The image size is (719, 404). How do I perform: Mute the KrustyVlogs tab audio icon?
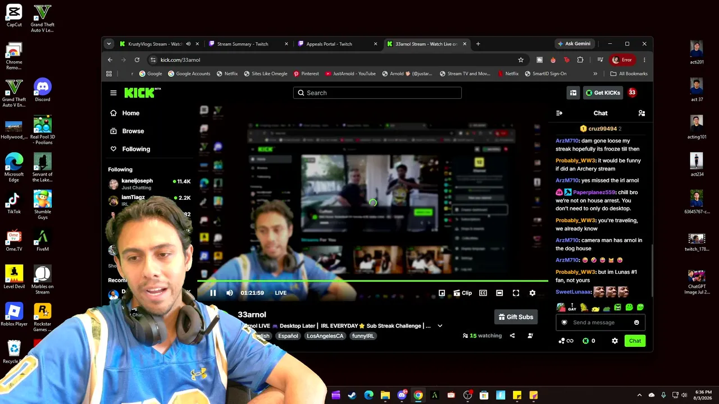pyautogui.click(x=188, y=44)
